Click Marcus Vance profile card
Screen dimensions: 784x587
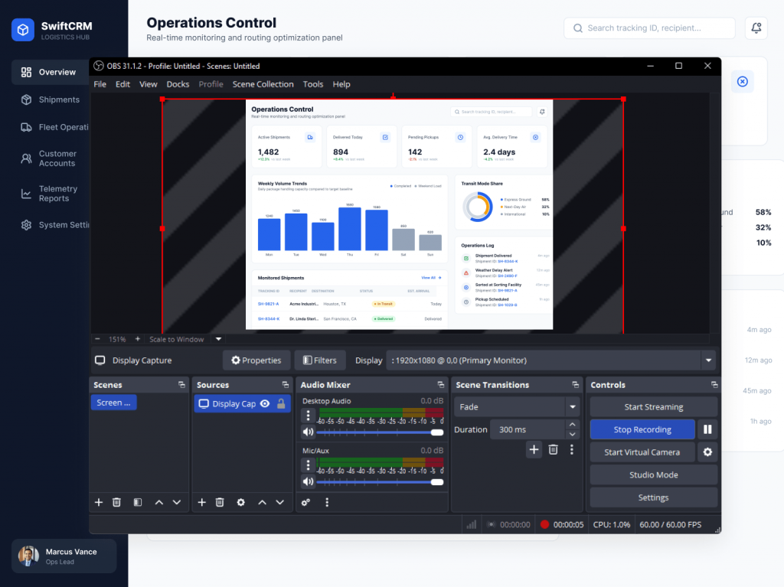click(x=64, y=556)
